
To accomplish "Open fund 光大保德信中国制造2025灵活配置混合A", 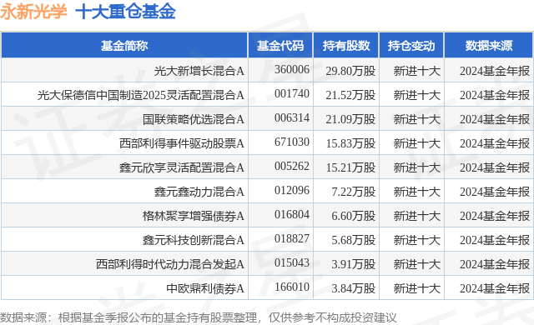I will [x=141, y=95].
